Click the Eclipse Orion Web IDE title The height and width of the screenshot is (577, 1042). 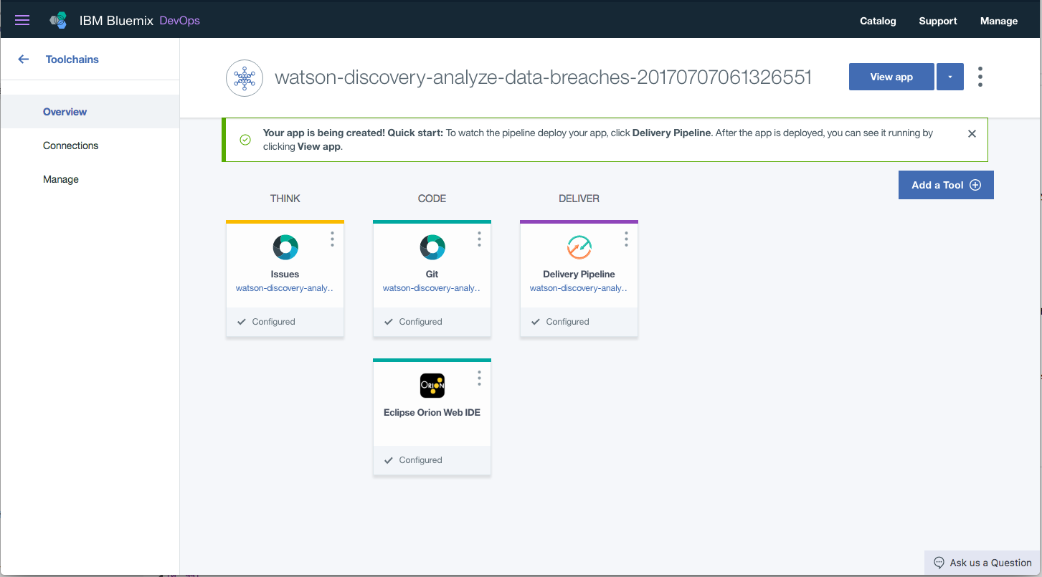coord(432,413)
